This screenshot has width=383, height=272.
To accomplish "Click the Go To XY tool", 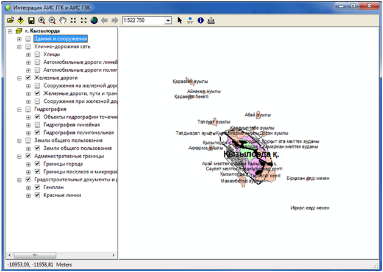I will (190, 20).
